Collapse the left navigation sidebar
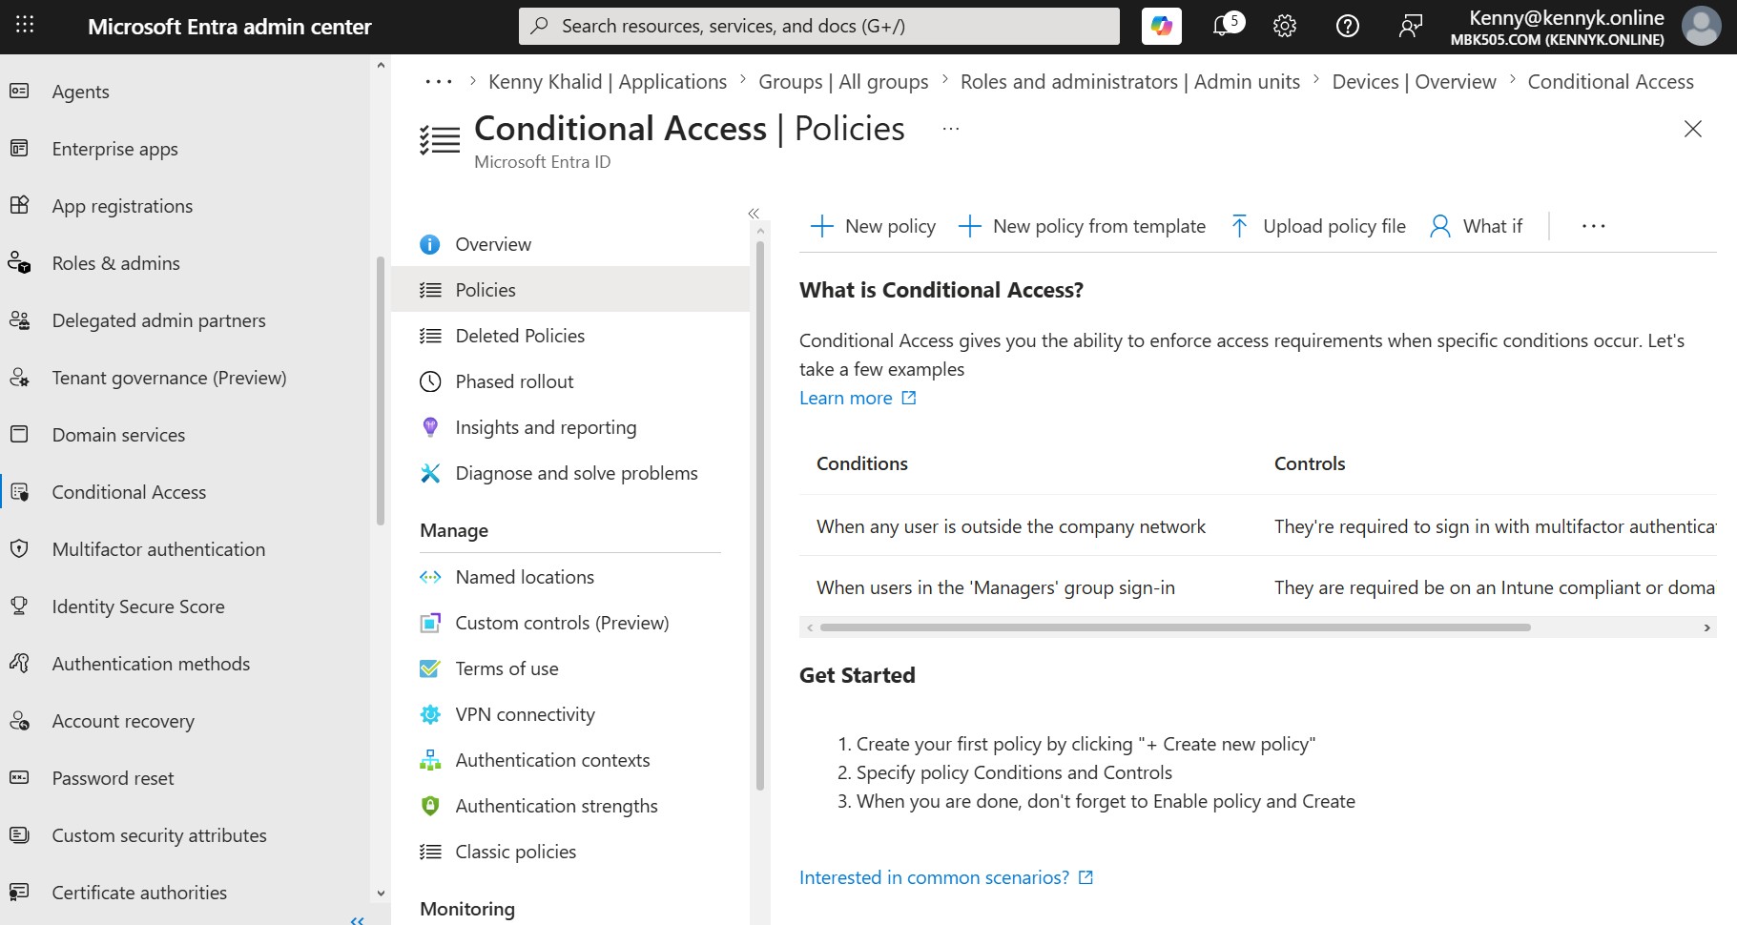 [x=358, y=919]
